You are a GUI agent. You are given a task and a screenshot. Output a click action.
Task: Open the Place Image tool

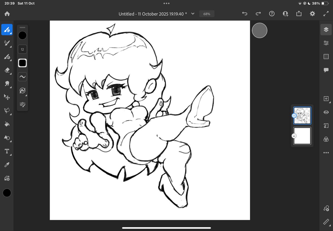pyautogui.click(x=7, y=178)
